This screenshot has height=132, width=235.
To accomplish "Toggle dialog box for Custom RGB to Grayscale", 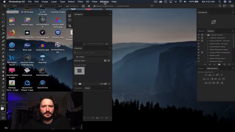I will [x=202, y=52].
